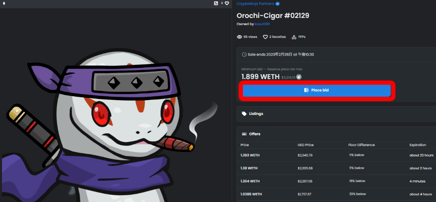Click the clock icon next to Sale ends
The height and width of the screenshot is (202, 436).
pyautogui.click(x=244, y=54)
